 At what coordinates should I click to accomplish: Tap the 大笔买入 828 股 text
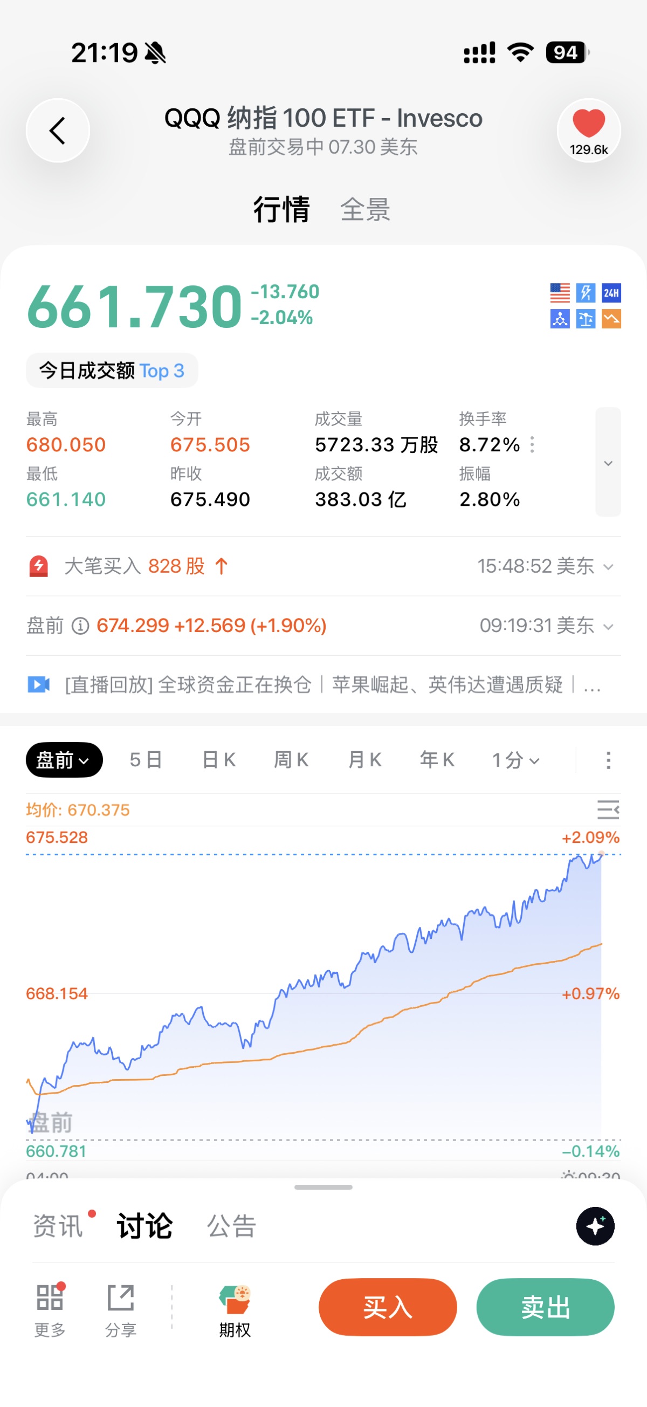point(134,566)
